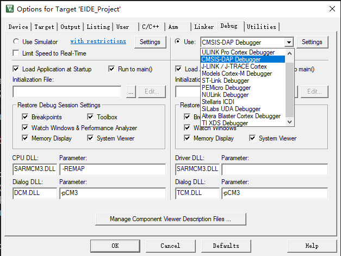Toggle Watch Windows & Performance Analyzer checkbox
The image size is (341, 256).
point(25,127)
